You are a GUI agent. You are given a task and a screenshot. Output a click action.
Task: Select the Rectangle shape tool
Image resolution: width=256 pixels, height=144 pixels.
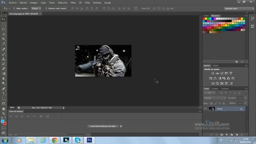click(4, 104)
